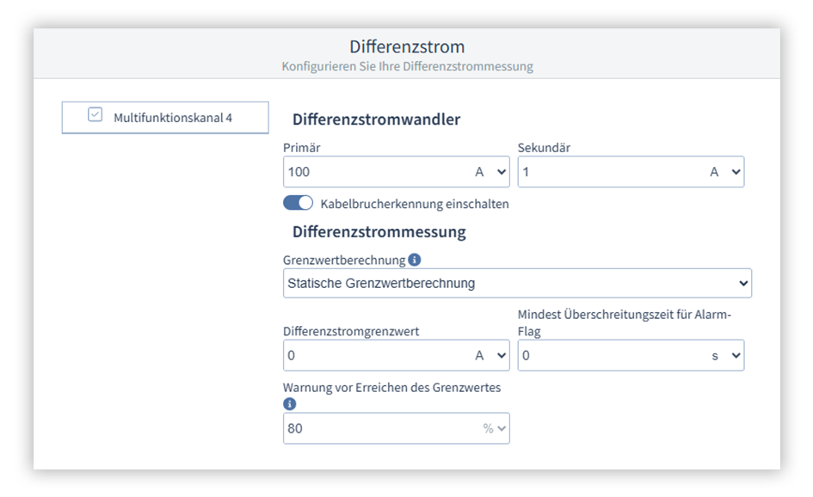Open the Differenzstromgrenzwert unit dropdown
Screen dimensions: 813x497
(491, 355)
